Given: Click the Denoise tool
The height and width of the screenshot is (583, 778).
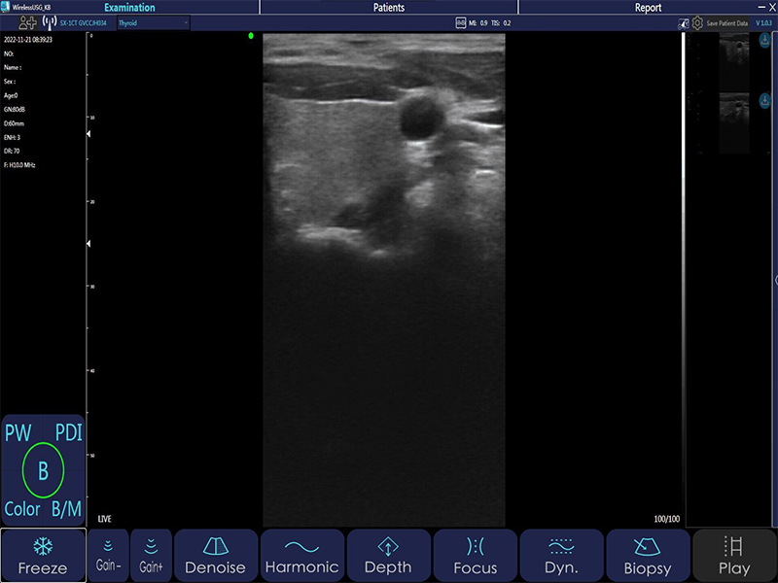Looking at the screenshot, I should 216,556.
